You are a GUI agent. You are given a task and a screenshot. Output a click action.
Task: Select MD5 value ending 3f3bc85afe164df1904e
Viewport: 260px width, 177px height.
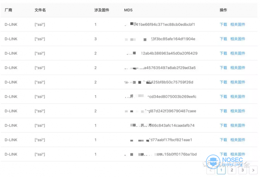[160, 39]
